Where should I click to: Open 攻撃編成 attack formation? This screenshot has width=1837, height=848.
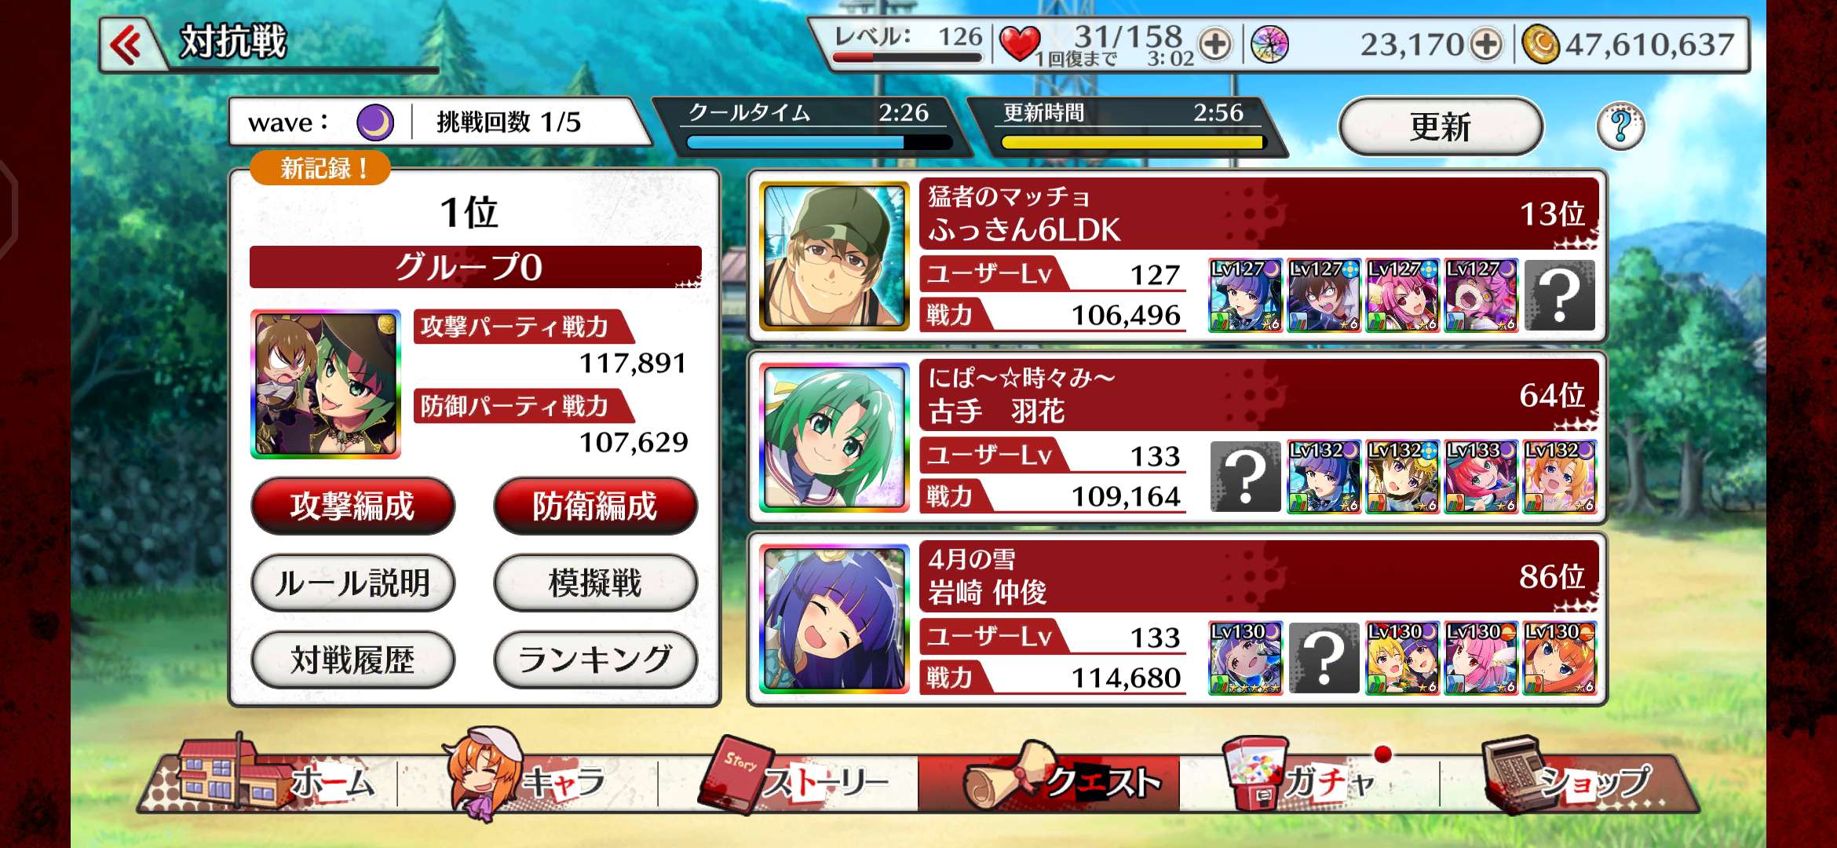pyautogui.click(x=352, y=506)
